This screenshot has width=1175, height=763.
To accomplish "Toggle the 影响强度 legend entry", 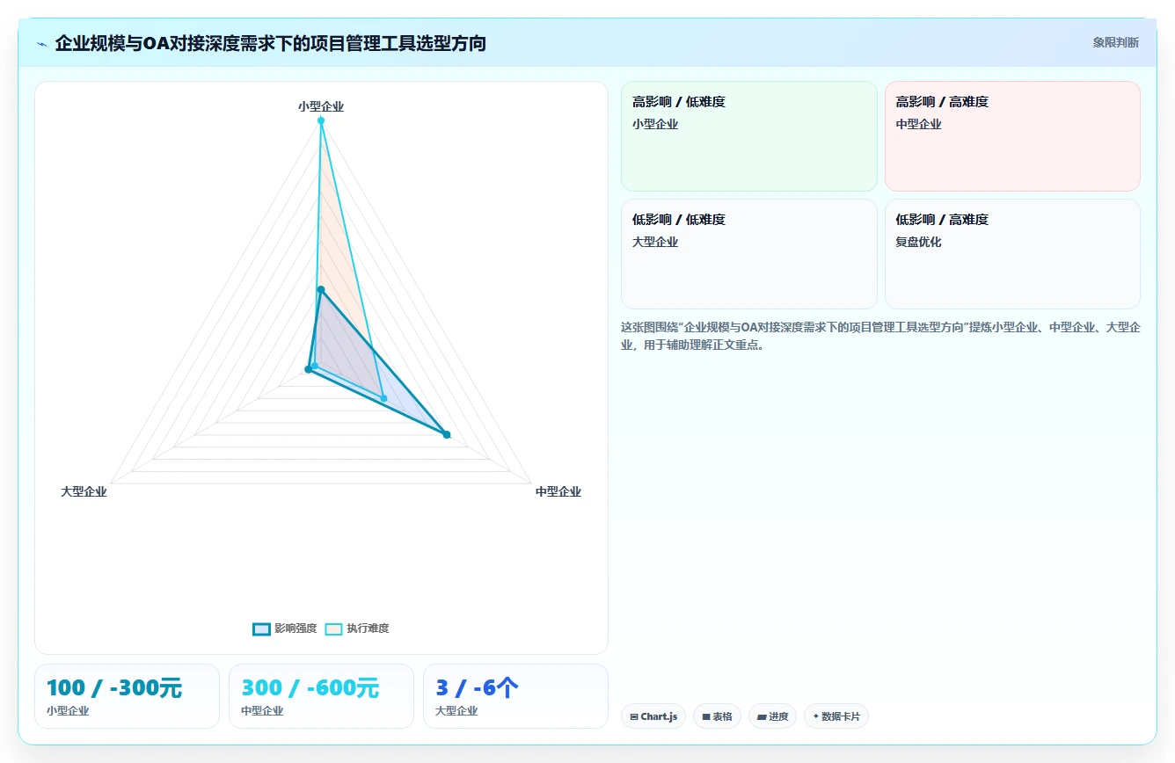I will pos(284,629).
